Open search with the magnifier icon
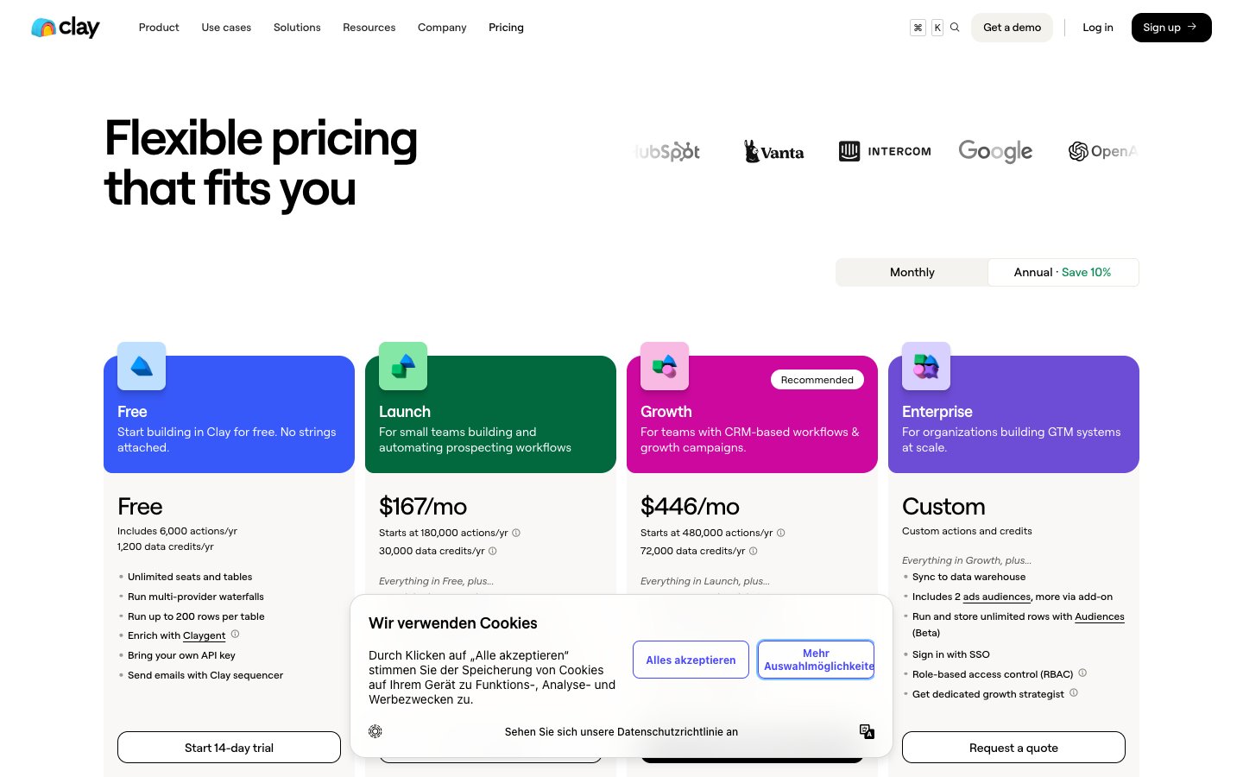 click(x=955, y=27)
